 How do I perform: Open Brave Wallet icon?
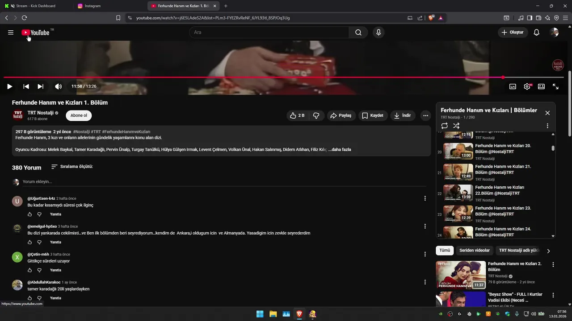tap(538, 18)
